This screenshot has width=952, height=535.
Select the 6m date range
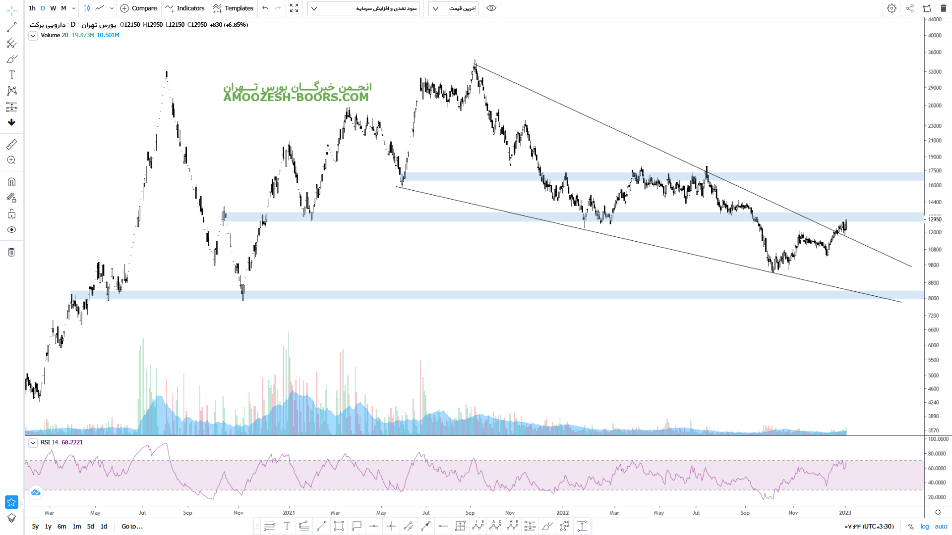61,527
